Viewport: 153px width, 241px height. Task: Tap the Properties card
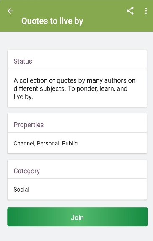(x=77, y=134)
